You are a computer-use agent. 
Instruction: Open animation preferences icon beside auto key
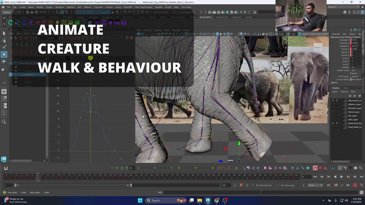point(361,185)
